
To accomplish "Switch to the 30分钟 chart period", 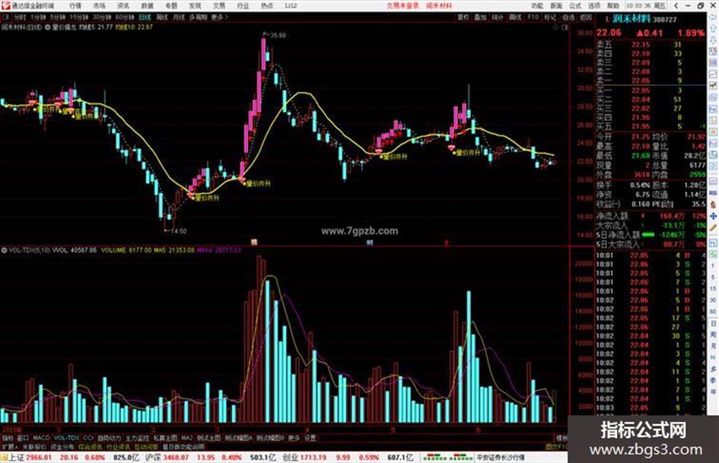I will 102,17.
